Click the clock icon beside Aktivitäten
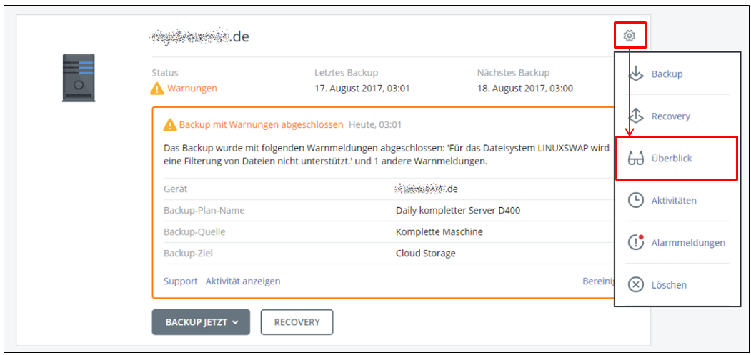This screenshot has height=355, width=751. 635,200
